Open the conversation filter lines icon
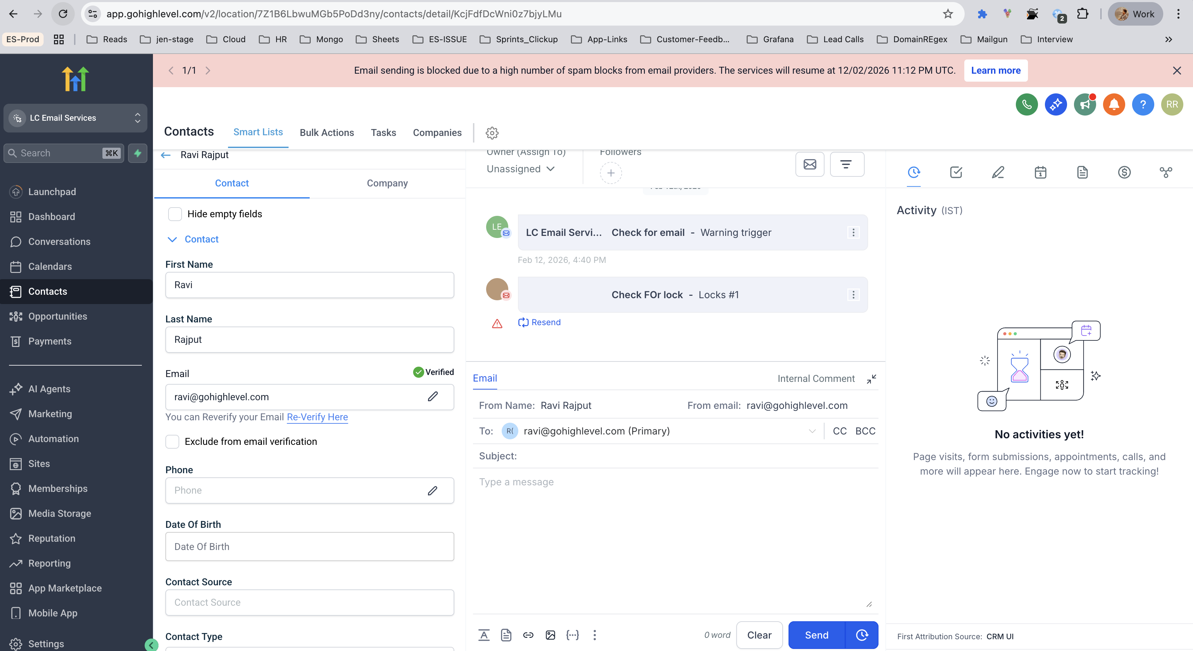 pyautogui.click(x=847, y=164)
